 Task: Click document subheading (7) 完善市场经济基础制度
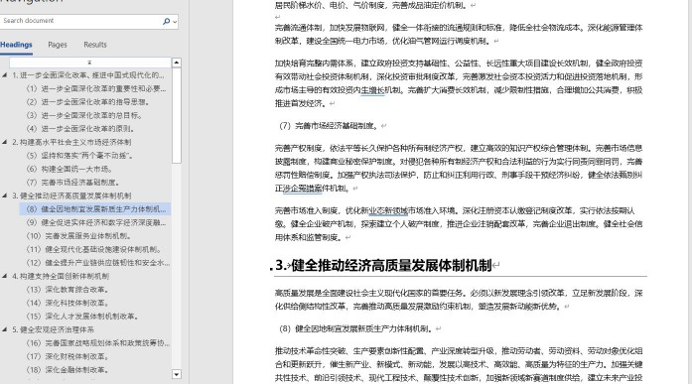329,126
